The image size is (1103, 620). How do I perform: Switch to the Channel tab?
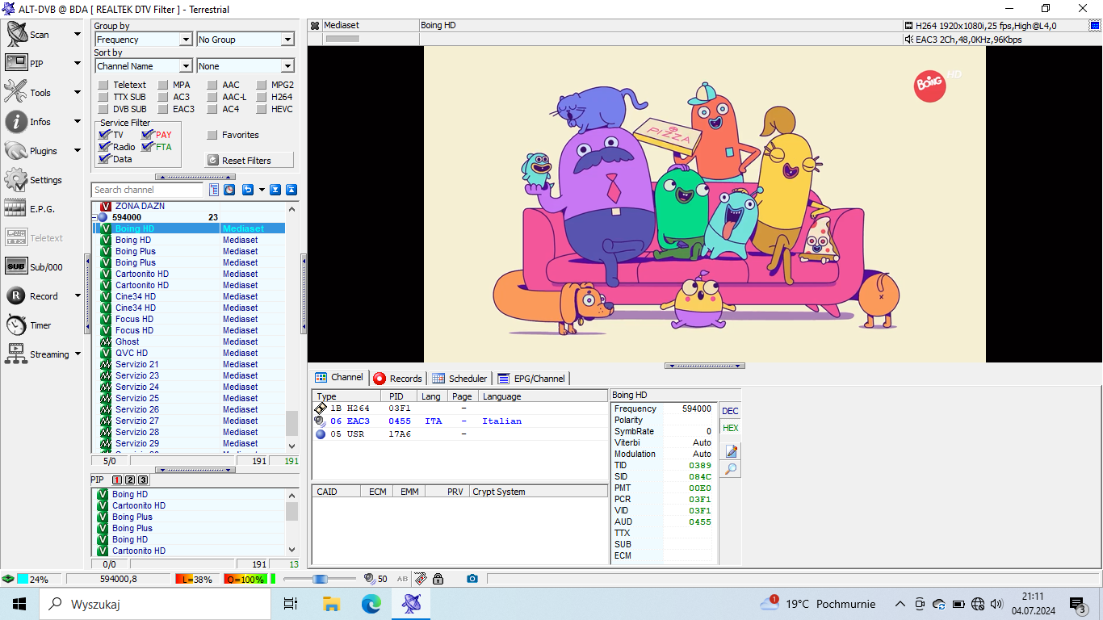[x=339, y=378]
